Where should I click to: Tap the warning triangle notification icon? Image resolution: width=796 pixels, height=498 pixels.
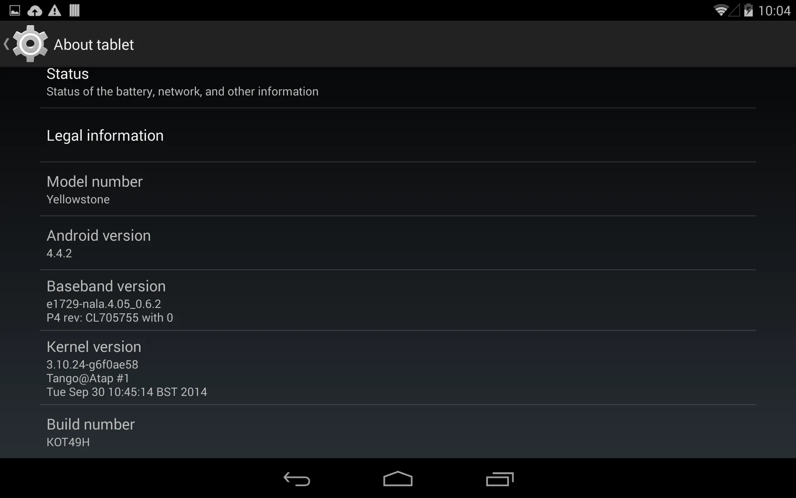click(x=55, y=10)
